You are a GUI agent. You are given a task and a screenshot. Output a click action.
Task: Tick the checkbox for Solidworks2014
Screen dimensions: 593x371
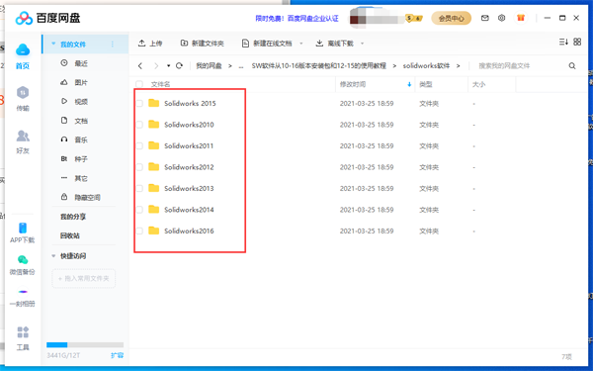click(x=139, y=210)
